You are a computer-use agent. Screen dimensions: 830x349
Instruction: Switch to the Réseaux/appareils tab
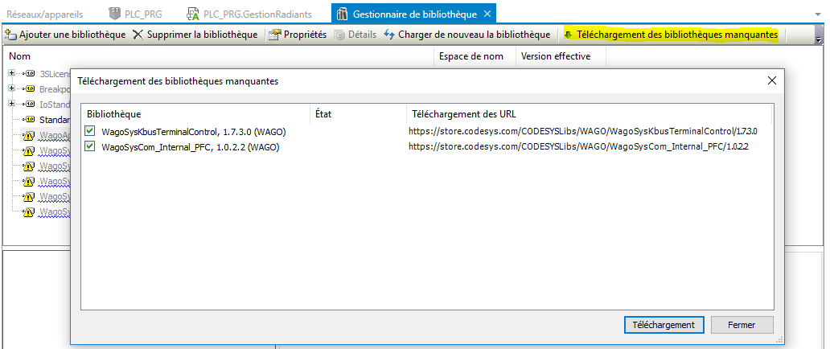[x=44, y=14]
